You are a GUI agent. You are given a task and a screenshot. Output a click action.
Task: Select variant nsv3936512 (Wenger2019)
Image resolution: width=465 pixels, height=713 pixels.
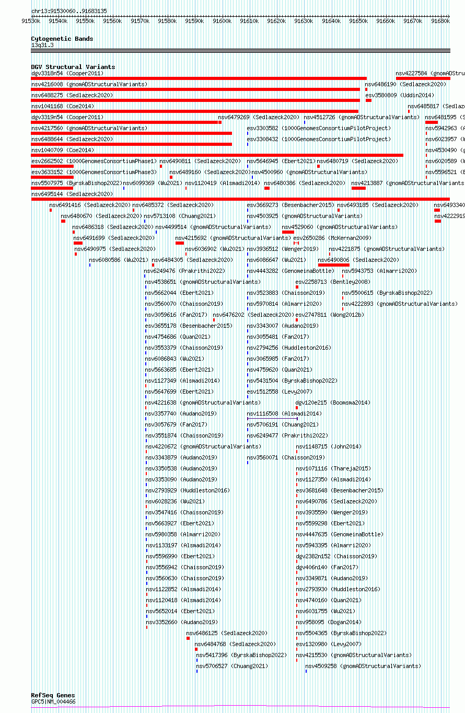(x=283, y=249)
